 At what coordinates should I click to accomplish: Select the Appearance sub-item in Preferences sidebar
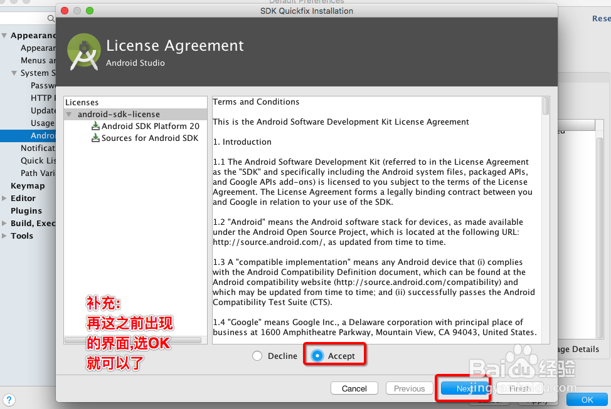click(38, 48)
